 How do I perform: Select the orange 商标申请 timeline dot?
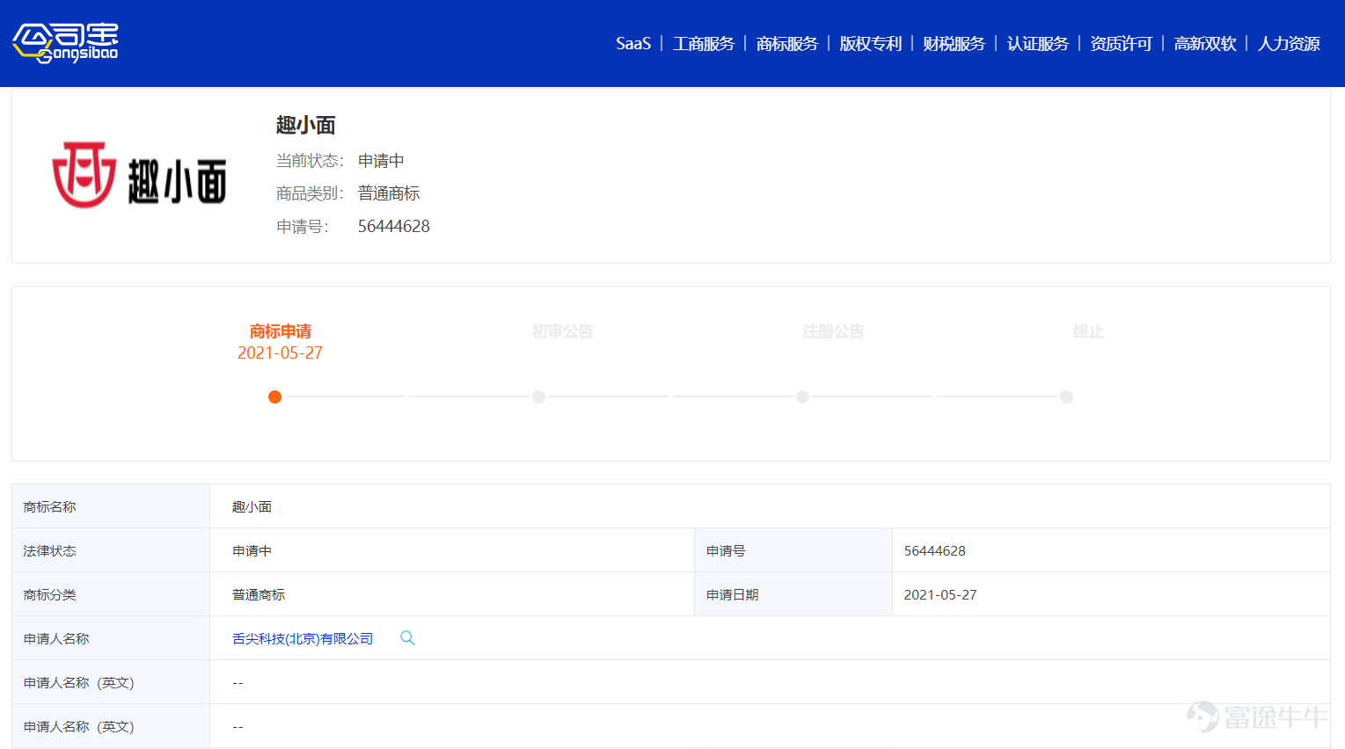pos(274,396)
